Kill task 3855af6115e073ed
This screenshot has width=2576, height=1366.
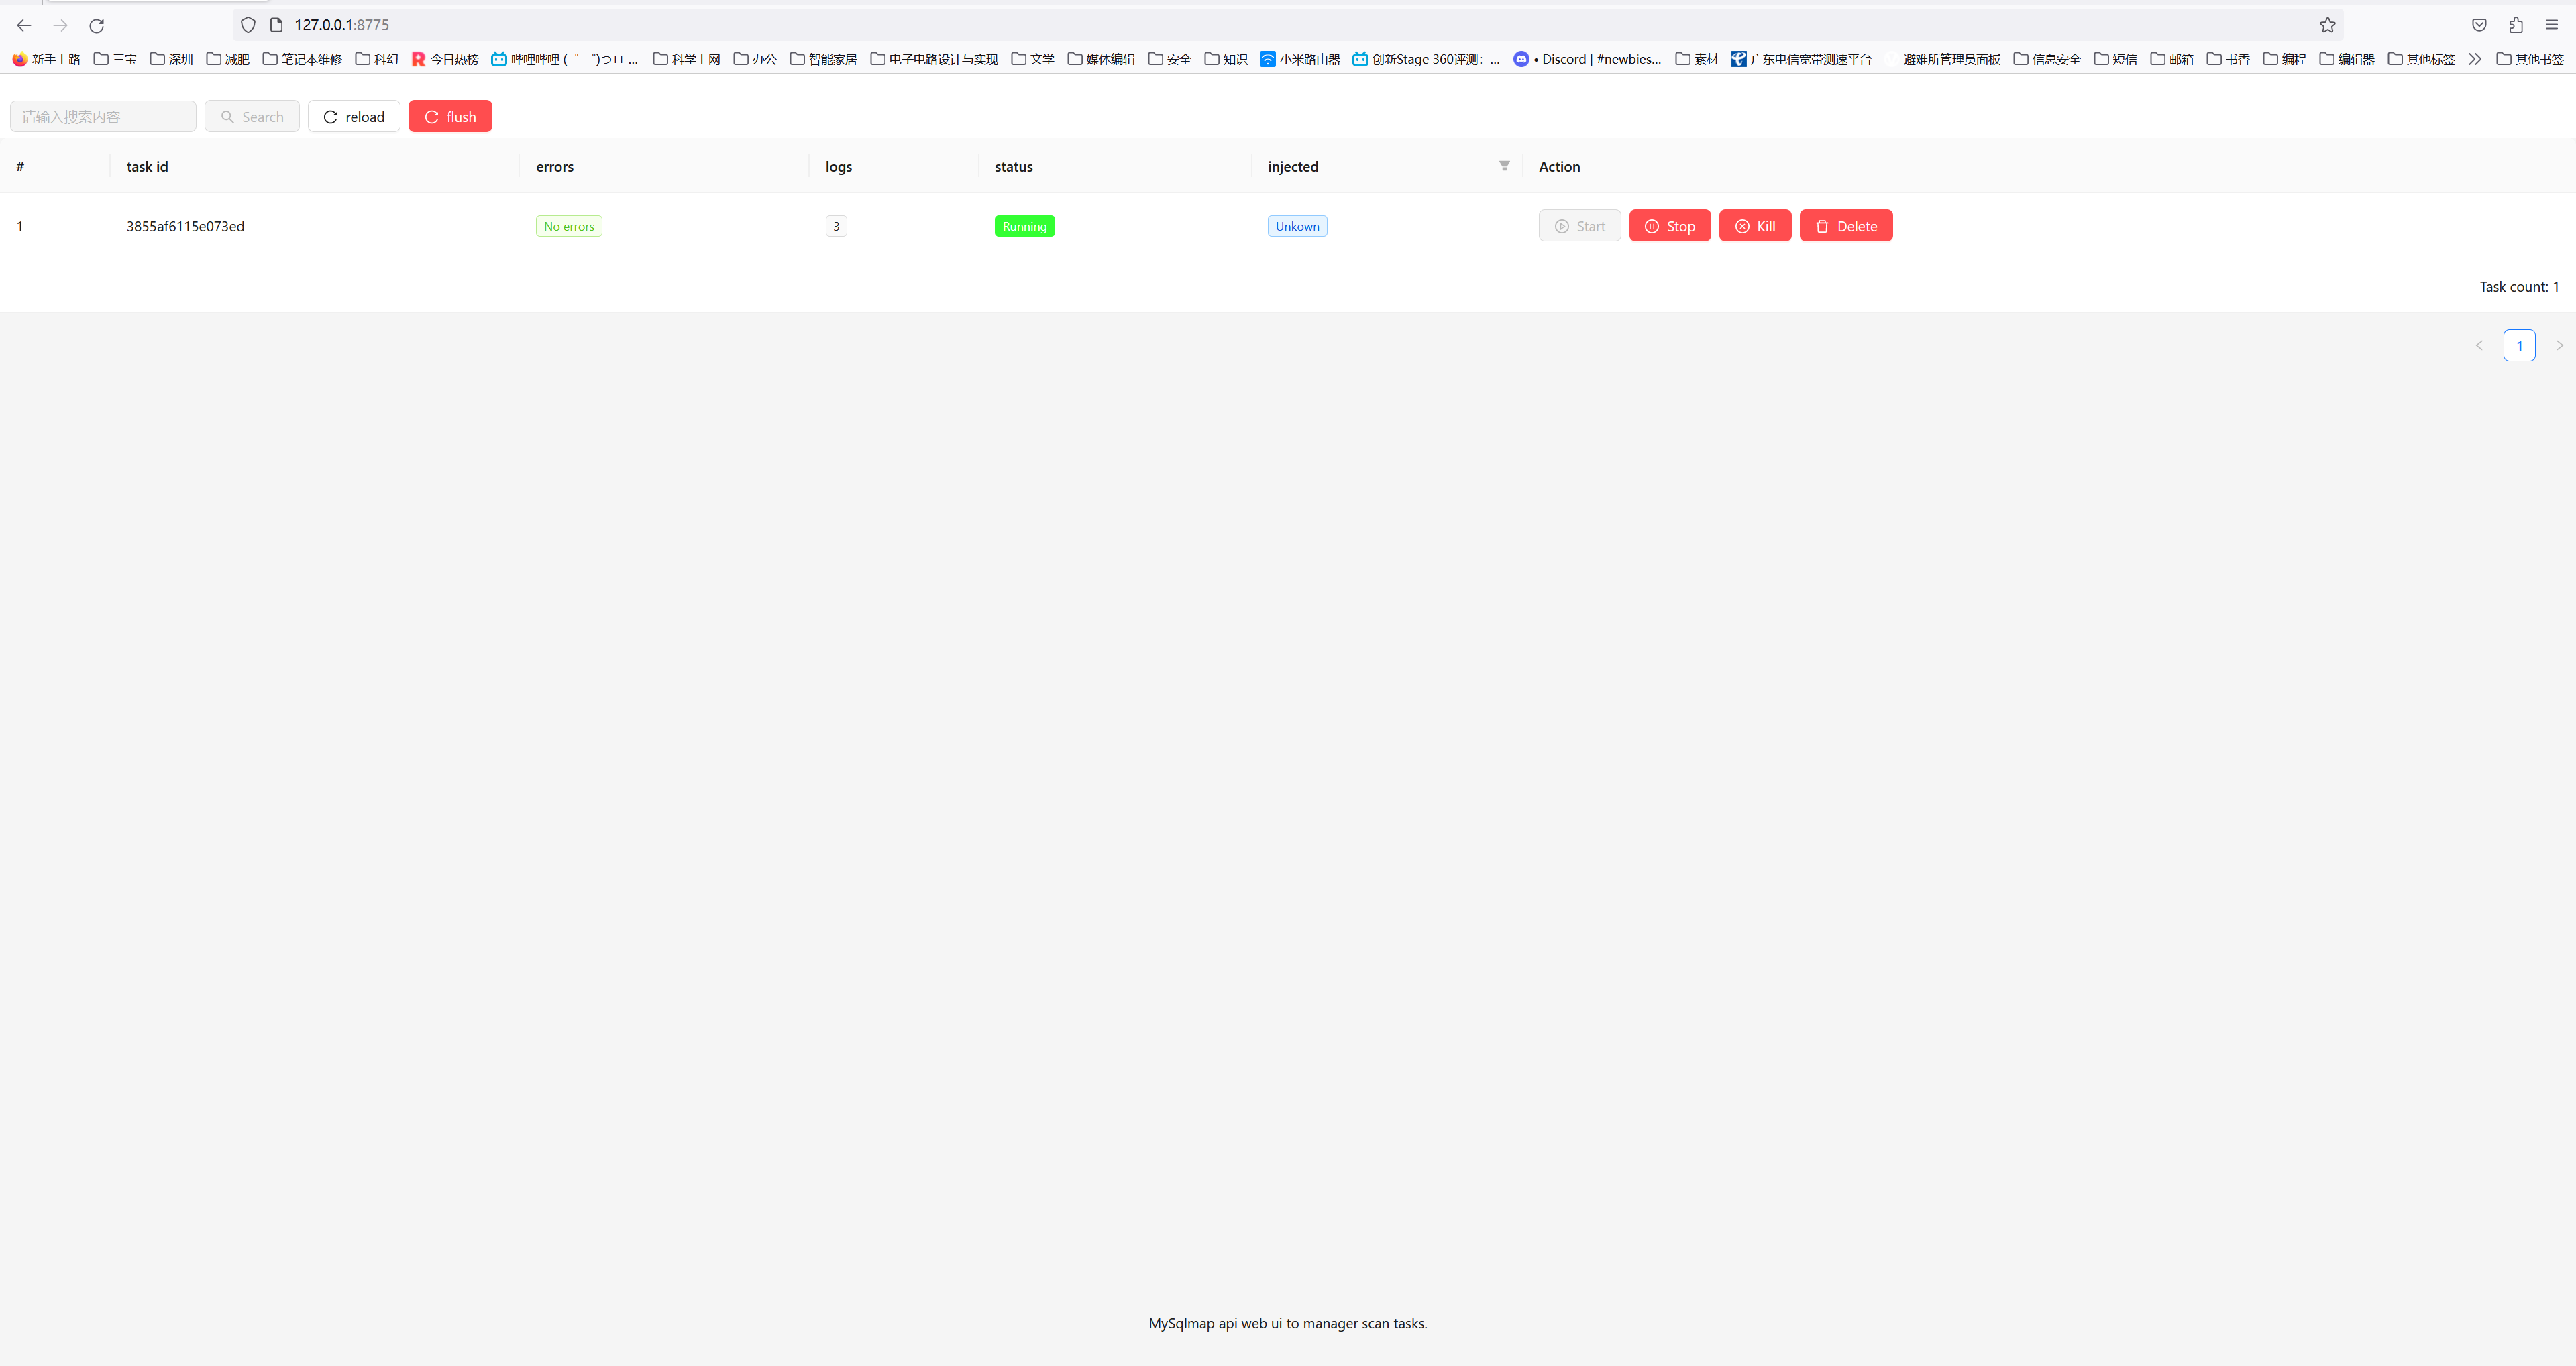pyautogui.click(x=1754, y=226)
